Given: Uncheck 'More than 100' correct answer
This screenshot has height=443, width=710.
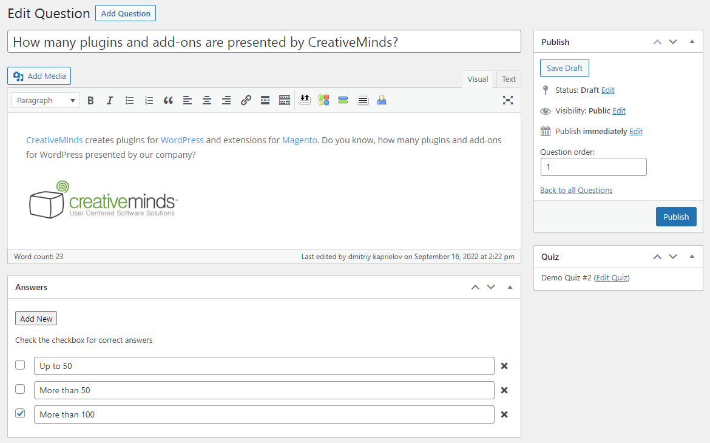Looking at the screenshot, I should pyautogui.click(x=20, y=413).
